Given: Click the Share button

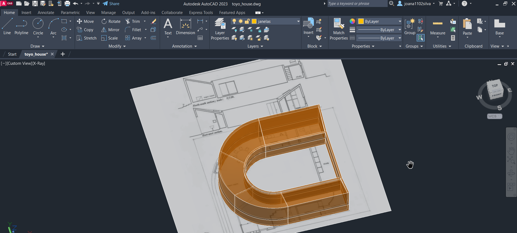Looking at the screenshot, I should [111, 4].
